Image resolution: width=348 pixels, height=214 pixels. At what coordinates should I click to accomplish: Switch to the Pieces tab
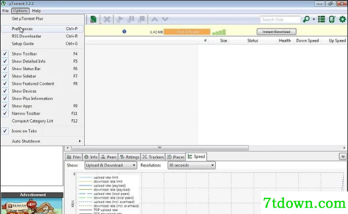[176, 157]
